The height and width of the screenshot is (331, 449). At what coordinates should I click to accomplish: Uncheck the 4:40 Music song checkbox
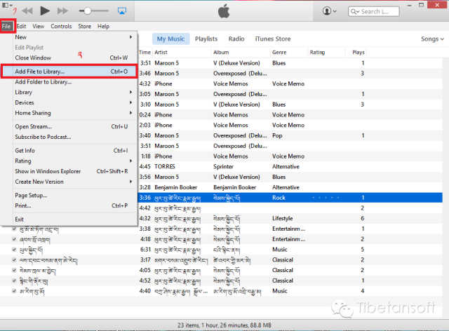click(14, 291)
